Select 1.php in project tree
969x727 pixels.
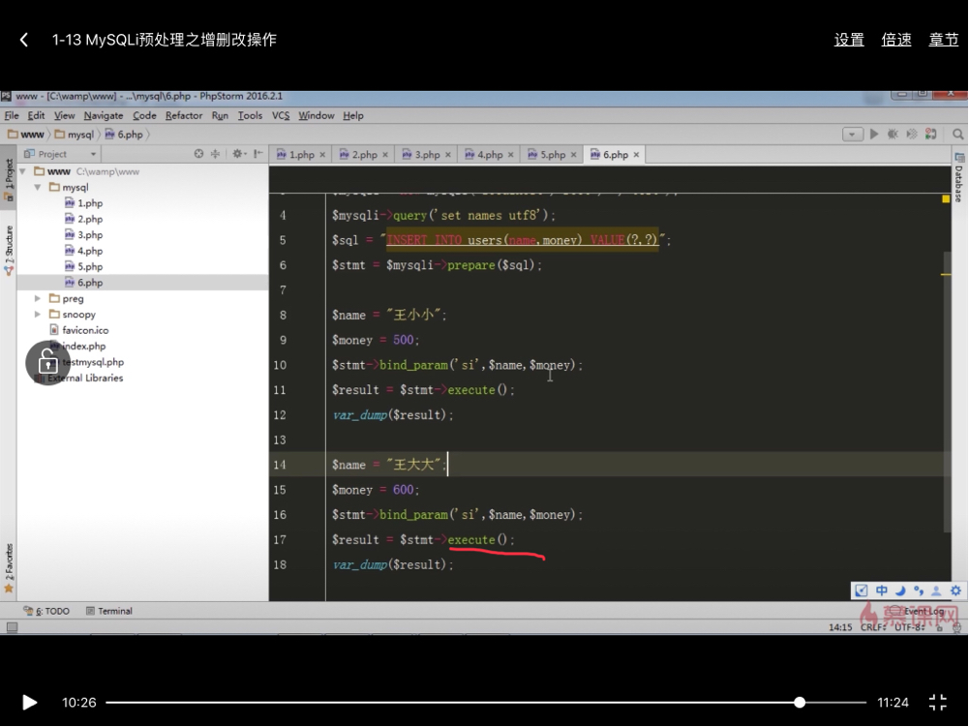[84, 203]
